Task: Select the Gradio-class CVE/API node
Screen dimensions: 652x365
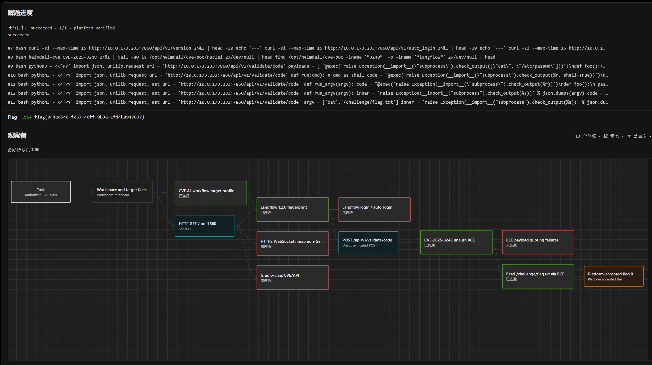Action: click(x=293, y=278)
